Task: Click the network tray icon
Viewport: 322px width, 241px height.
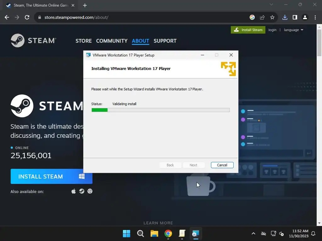Action: [273, 233]
